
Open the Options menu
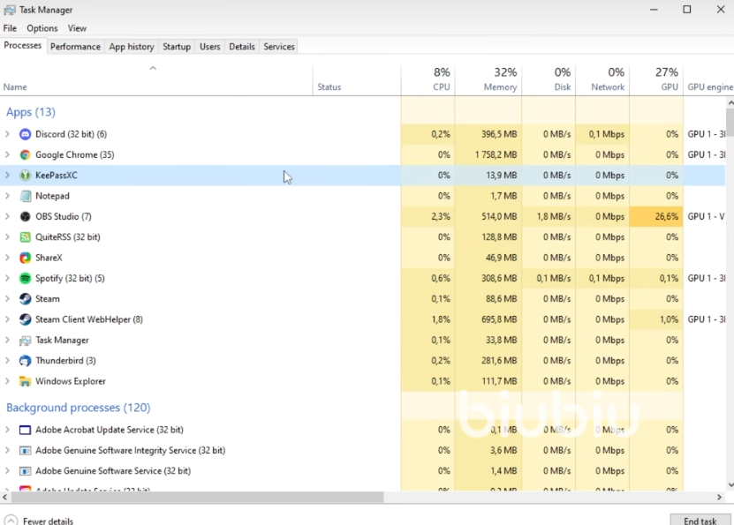[x=42, y=28]
